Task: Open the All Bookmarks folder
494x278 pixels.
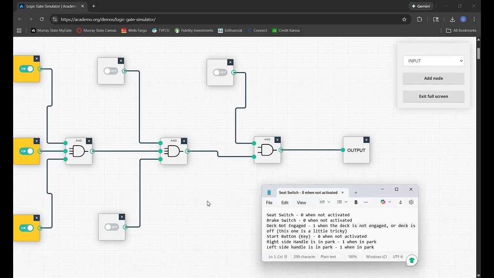Action: coord(461,31)
